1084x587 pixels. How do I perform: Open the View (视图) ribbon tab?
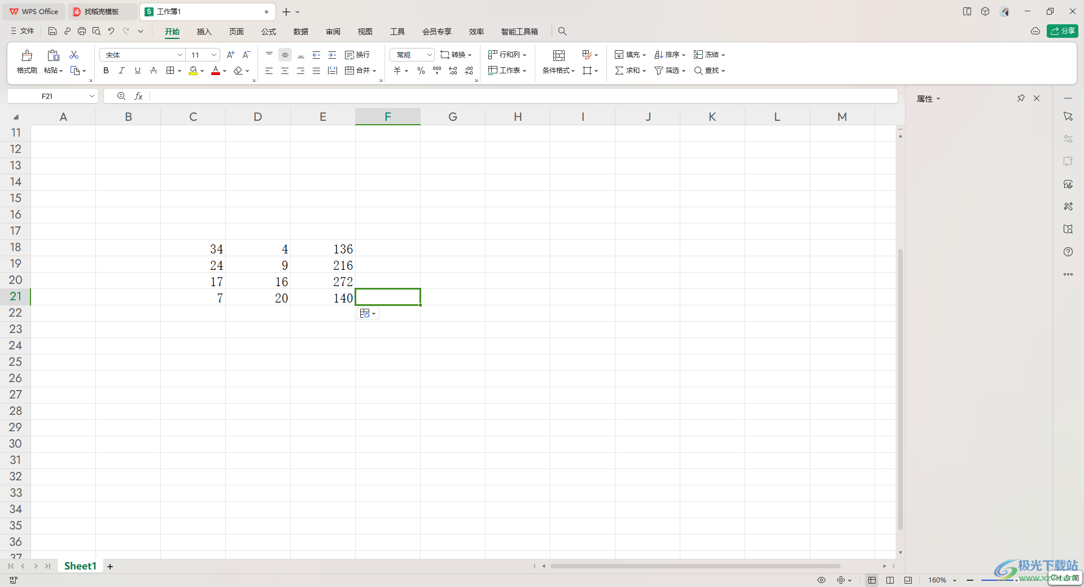365,32
